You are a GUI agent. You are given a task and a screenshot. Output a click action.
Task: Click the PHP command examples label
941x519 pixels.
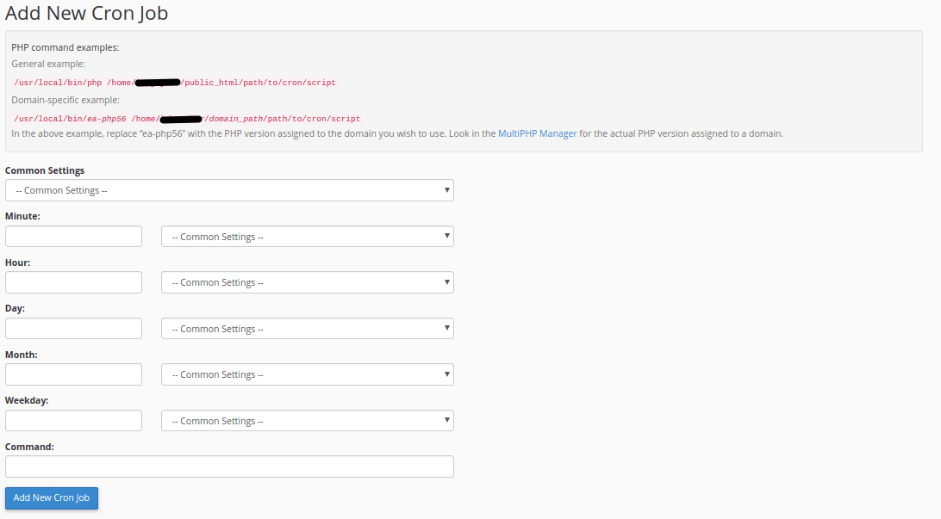coord(65,47)
